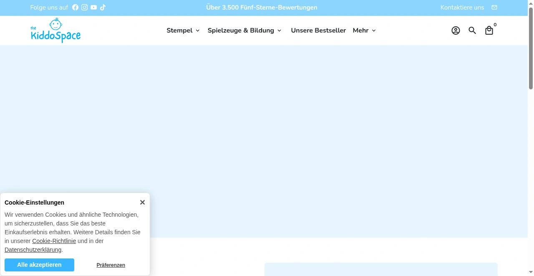Open the Instagram icon in the top bar
The width and height of the screenshot is (534, 276).
[84, 7]
